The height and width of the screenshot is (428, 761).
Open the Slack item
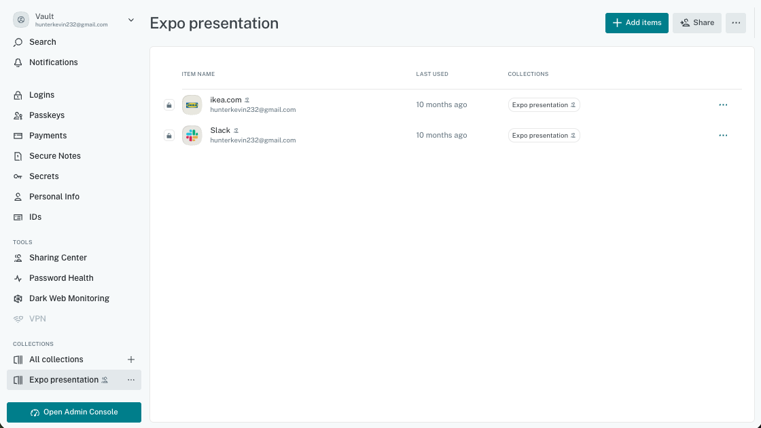(x=220, y=130)
